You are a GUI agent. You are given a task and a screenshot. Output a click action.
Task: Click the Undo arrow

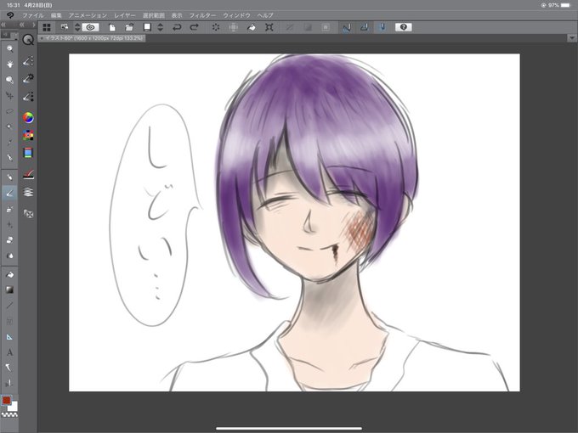tap(177, 27)
